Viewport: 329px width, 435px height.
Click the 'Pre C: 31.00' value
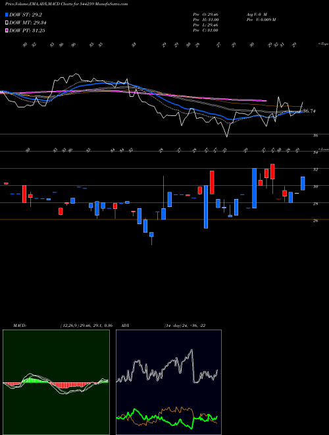[x=205, y=30]
